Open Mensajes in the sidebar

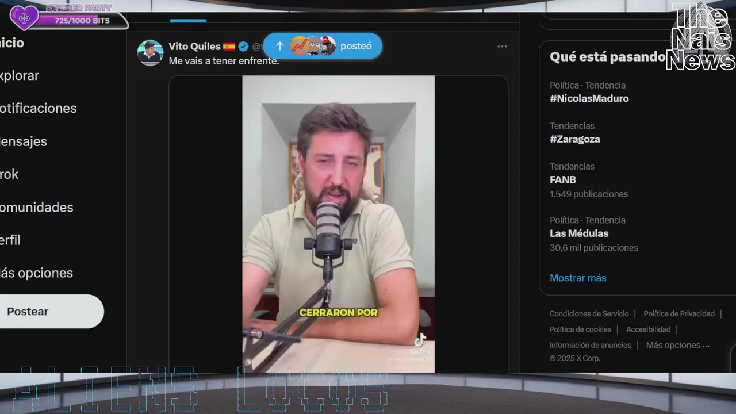(x=23, y=141)
